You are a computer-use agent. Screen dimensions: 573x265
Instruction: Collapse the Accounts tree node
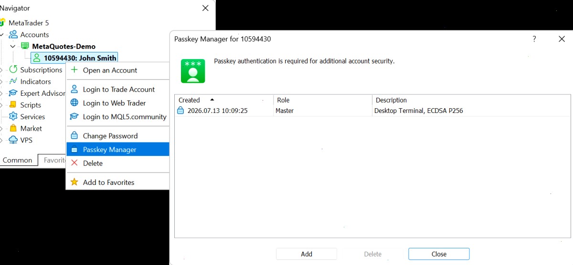click(x=2, y=34)
